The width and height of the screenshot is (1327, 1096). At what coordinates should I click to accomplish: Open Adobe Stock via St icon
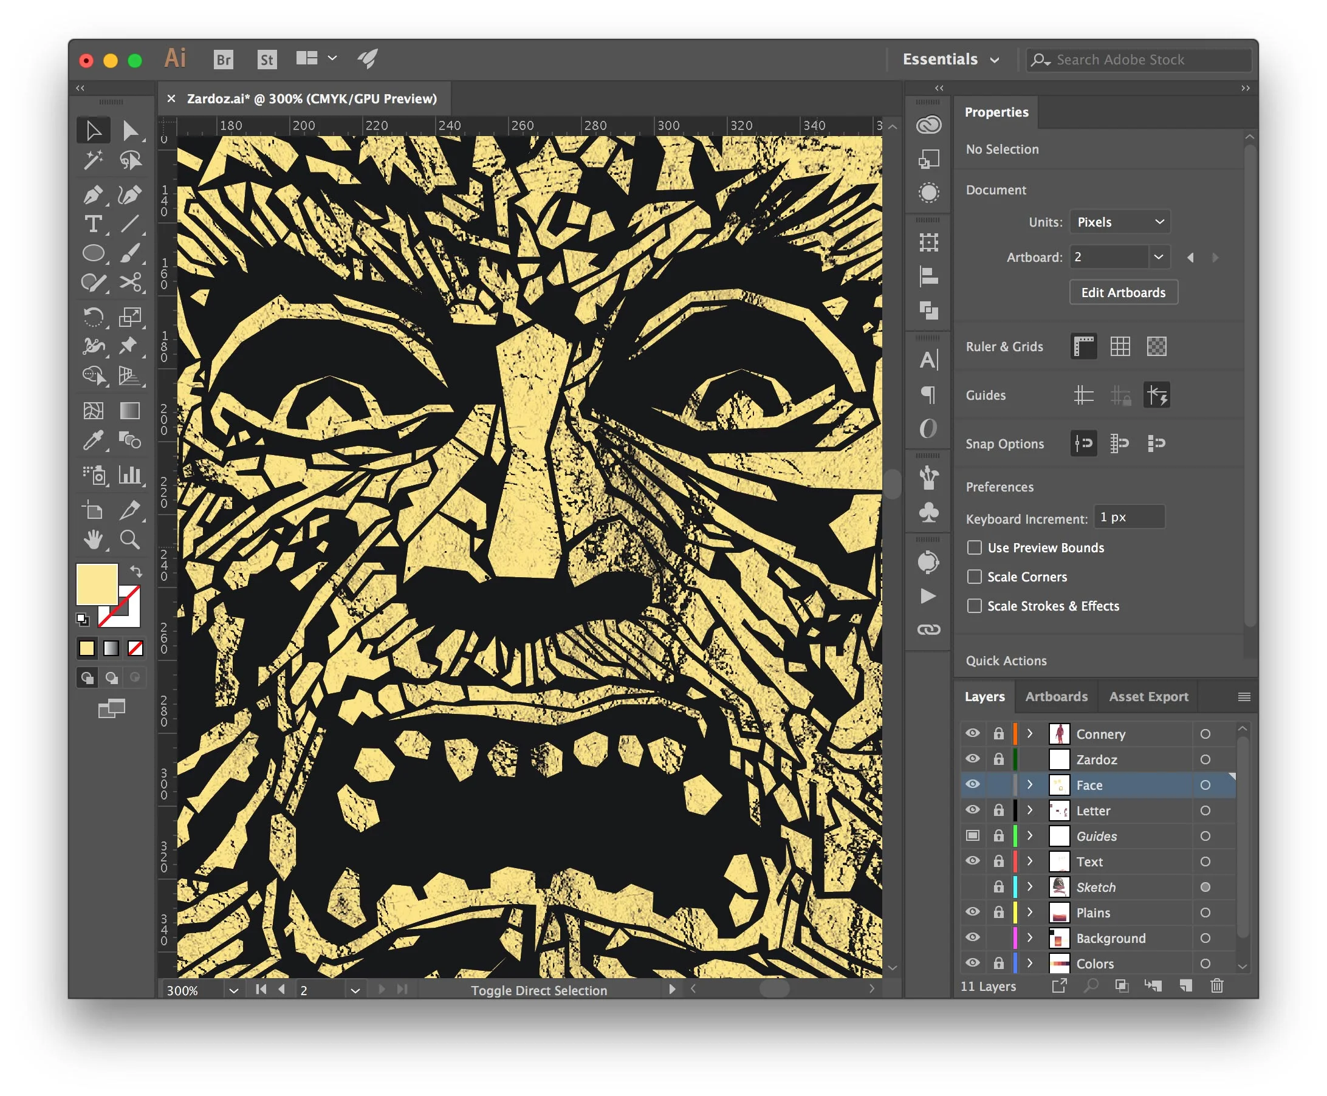pos(267,60)
